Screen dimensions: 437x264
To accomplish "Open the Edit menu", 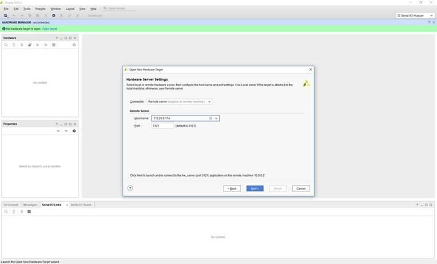I will pos(16,9).
